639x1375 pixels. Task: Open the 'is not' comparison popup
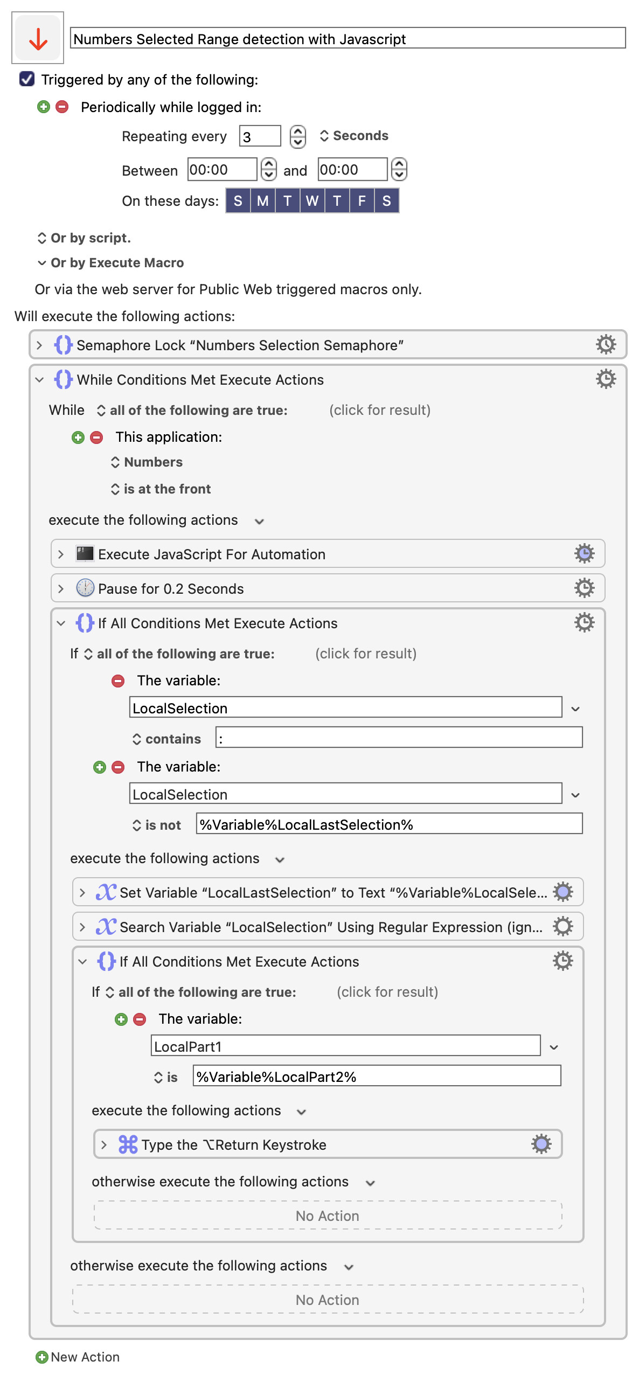pos(156,825)
